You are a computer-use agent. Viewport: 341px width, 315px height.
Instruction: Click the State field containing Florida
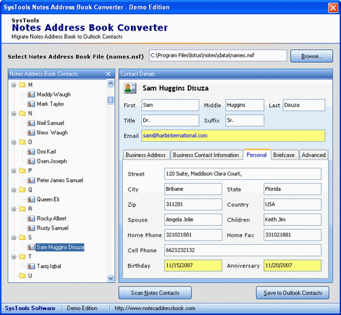click(x=293, y=189)
